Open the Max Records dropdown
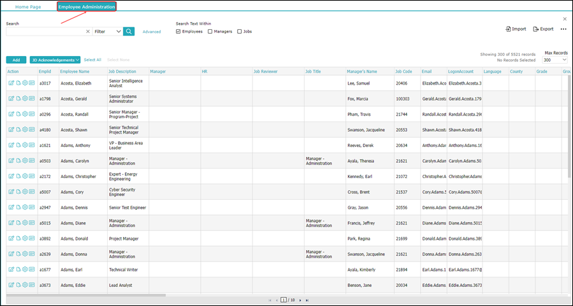 [x=555, y=60]
